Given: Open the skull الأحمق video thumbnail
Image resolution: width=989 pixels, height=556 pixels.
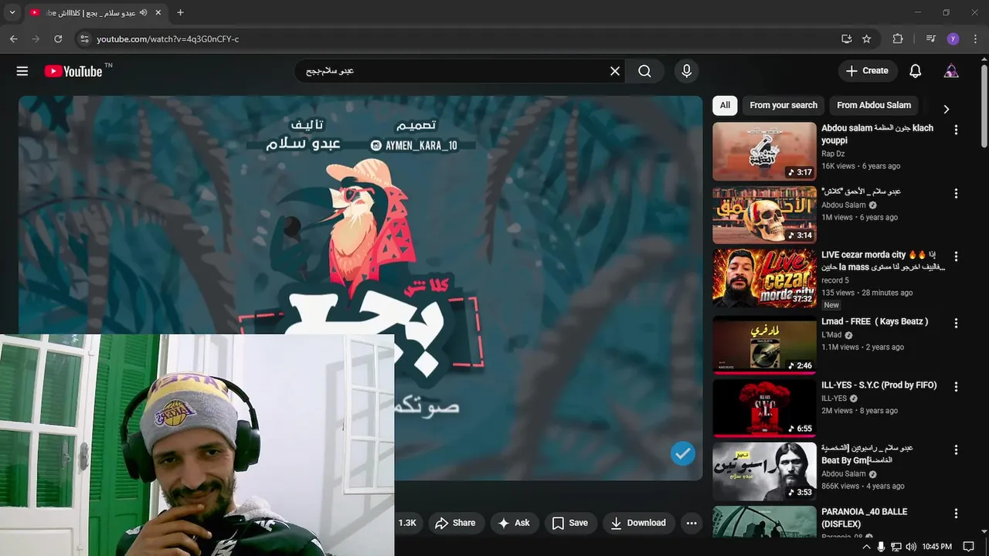Looking at the screenshot, I should pyautogui.click(x=764, y=215).
